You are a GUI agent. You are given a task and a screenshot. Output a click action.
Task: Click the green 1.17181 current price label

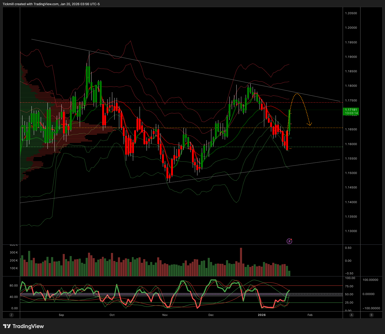click(351, 111)
